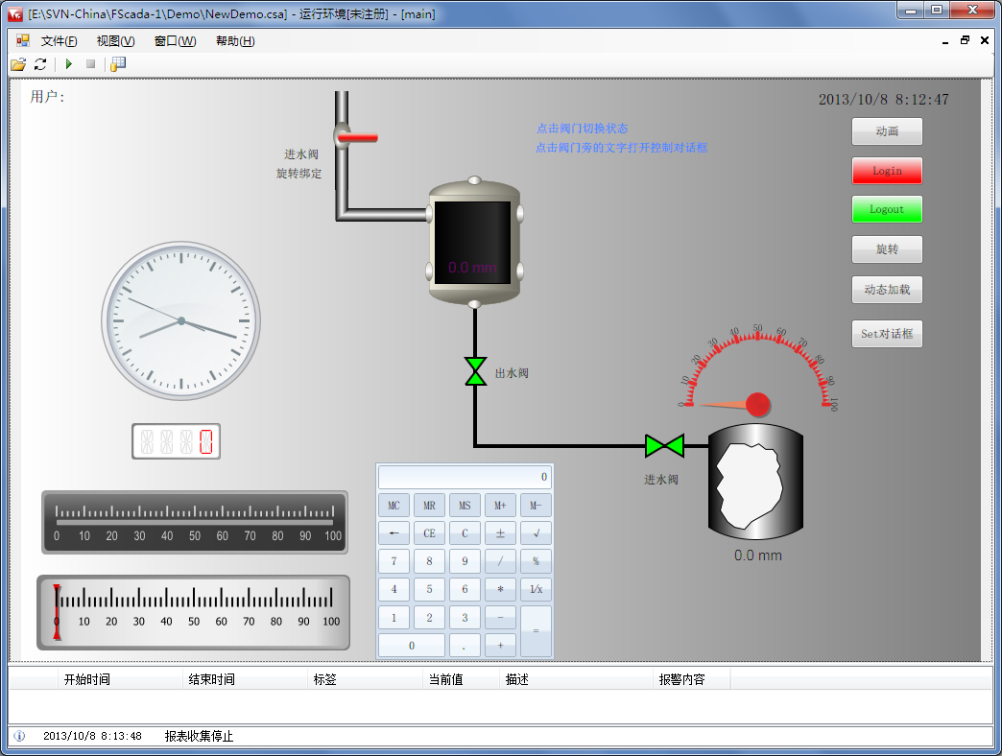Open the 窗口(W) menu
Image resolution: width=1002 pixels, height=756 pixels.
[x=175, y=41]
